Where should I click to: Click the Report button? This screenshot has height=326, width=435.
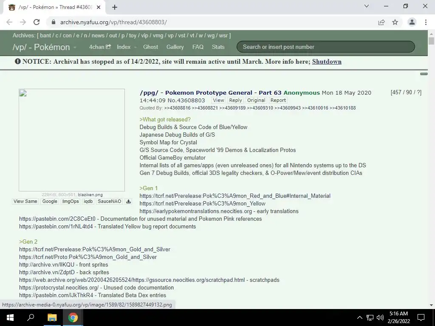[278, 100]
